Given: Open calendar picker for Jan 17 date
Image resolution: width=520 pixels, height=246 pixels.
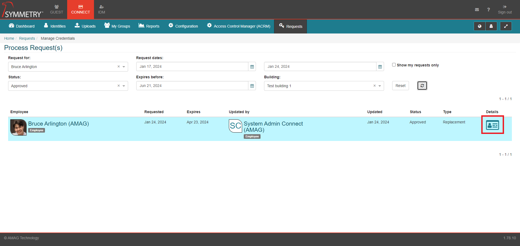Looking at the screenshot, I should pos(252,67).
